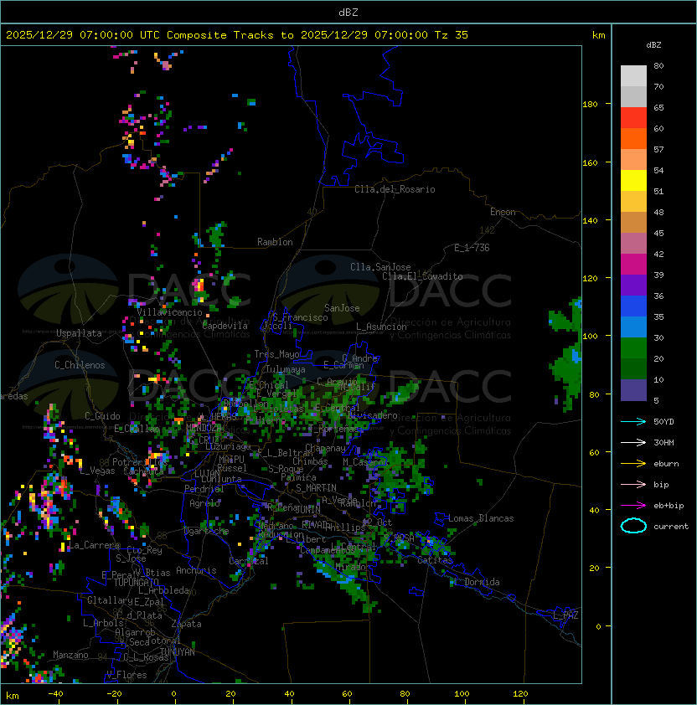Screen dimensions: 697x705
Task: Click the 'Perdriel' place label
Action: click(x=204, y=489)
